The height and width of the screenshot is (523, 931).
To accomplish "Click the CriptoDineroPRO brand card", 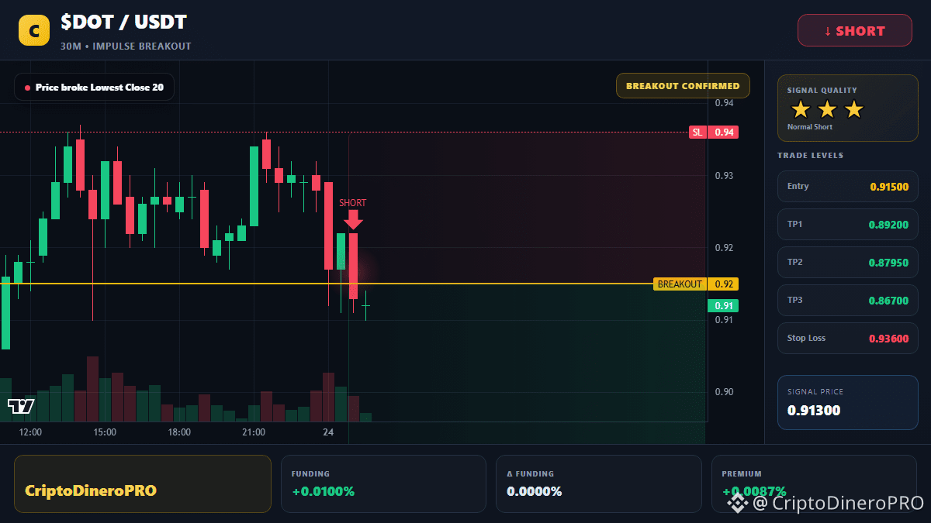I will pos(143,483).
